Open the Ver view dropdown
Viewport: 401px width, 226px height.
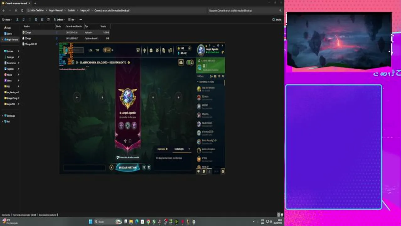click(x=72, y=19)
